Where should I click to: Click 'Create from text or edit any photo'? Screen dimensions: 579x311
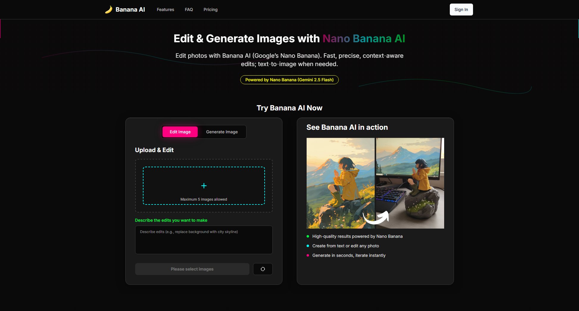[x=346, y=246]
